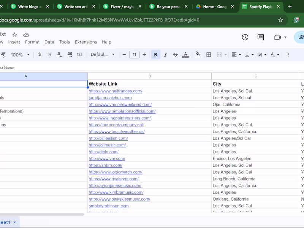The width and height of the screenshot is (304, 228).
Task: Open the Insert menu
Action: point(14,42)
